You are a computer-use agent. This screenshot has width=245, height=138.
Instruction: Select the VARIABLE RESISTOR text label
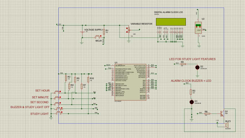pos(141,24)
